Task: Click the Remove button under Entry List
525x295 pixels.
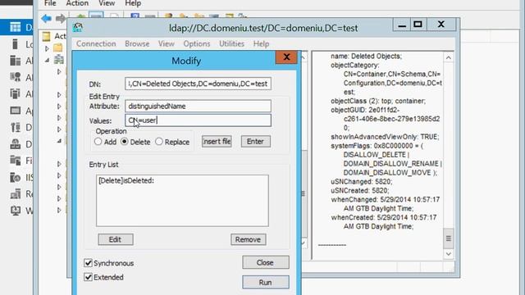Action: pos(248,239)
